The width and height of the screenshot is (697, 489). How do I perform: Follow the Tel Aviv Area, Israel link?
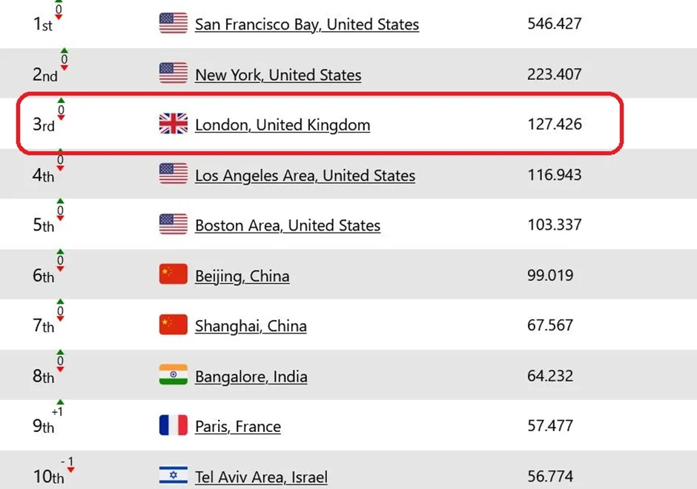261,477
